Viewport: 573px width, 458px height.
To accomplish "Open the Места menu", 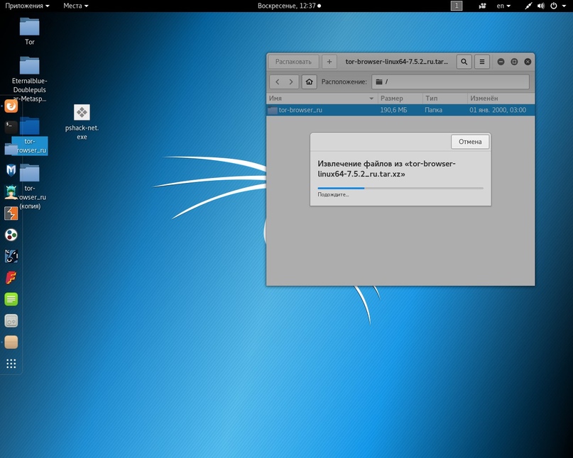I will tap(76, 6).
